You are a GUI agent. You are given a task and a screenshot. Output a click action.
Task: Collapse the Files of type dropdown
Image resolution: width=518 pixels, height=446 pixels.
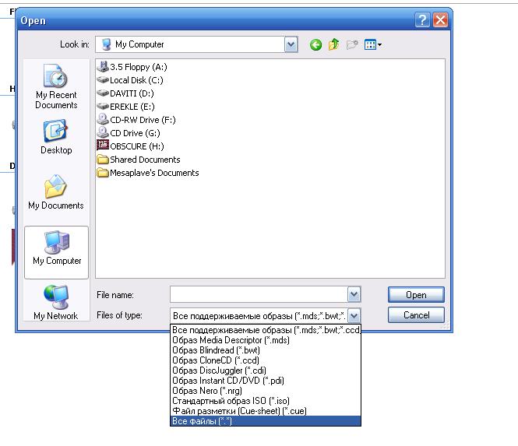[354, 315]
